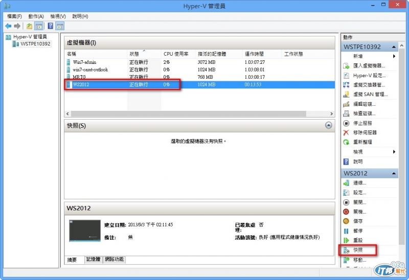This screenshot has width=409, height=280.
Task: Click the actions pane scroll-up arrow
Action: [402, 45]
